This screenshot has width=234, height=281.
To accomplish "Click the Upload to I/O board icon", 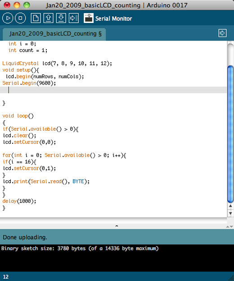I will click(x=74, y=18).
